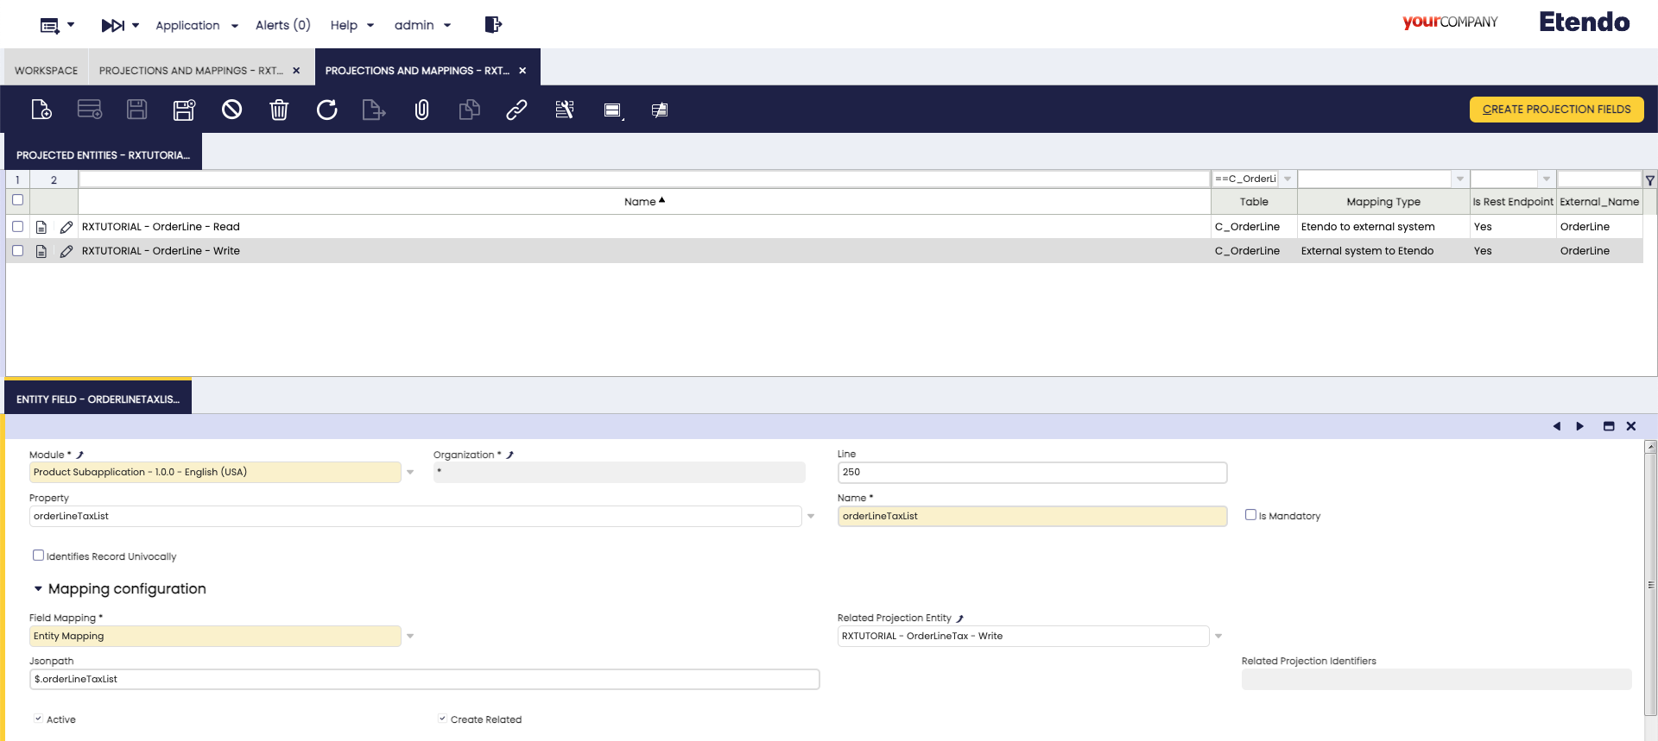Save and close the record
The image size is (1658, 741).
[x=184, y=110]
